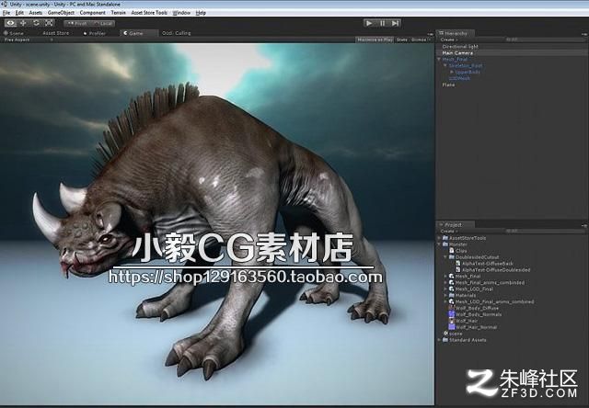Open the Assets menu
This screenshot has width=589, height=408.
click(36, 13)
